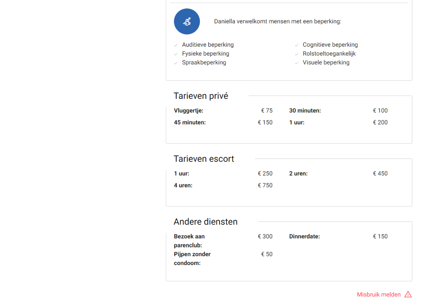
Task: Click the blue wheelchair accessibility icon
Action: [187, 21]
